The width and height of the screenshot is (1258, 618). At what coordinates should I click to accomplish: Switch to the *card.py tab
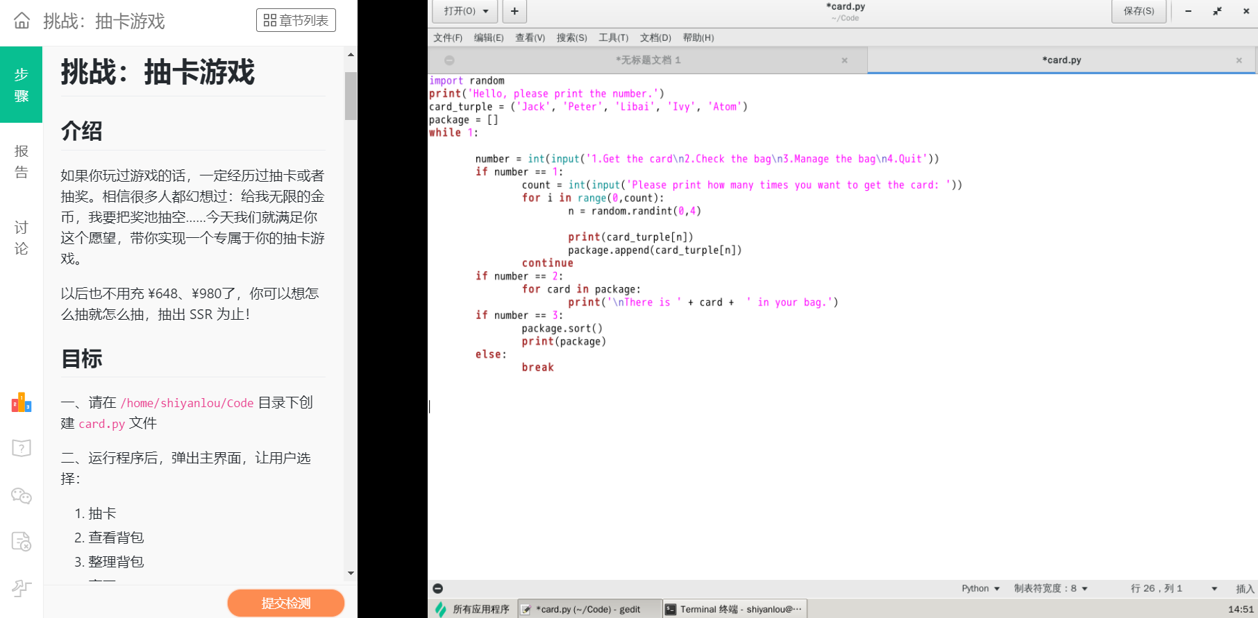[x=1062, y=60]
